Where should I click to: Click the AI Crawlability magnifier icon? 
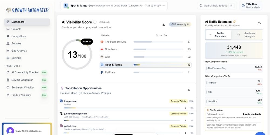click(x=8, y=72)
